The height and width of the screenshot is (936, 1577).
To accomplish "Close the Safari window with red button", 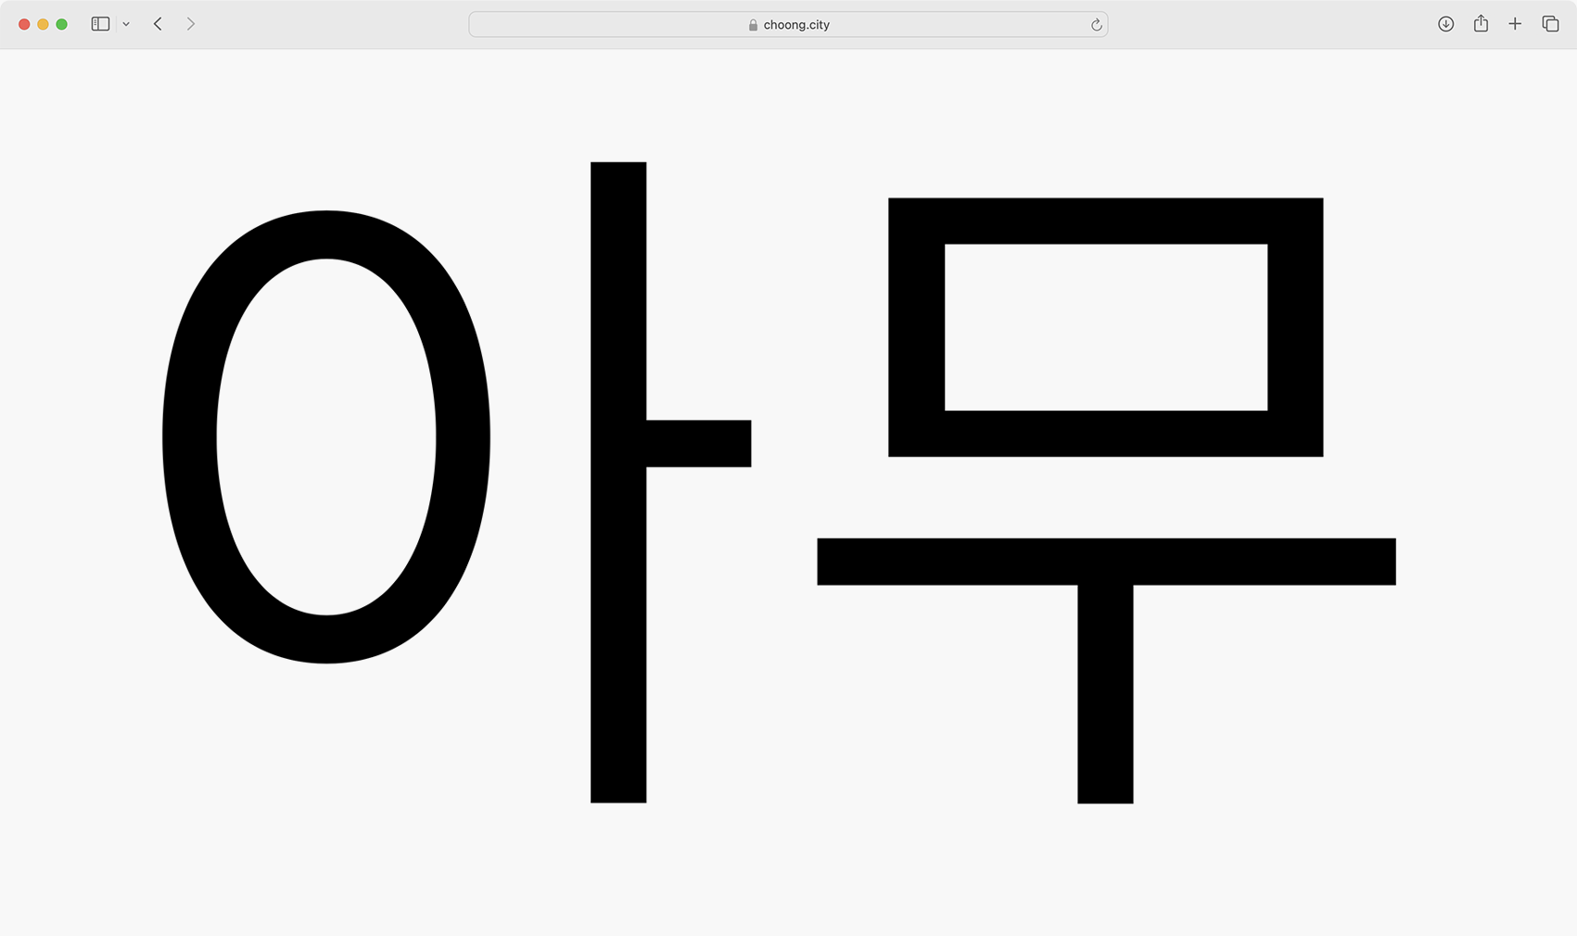I will click(24, 24).
